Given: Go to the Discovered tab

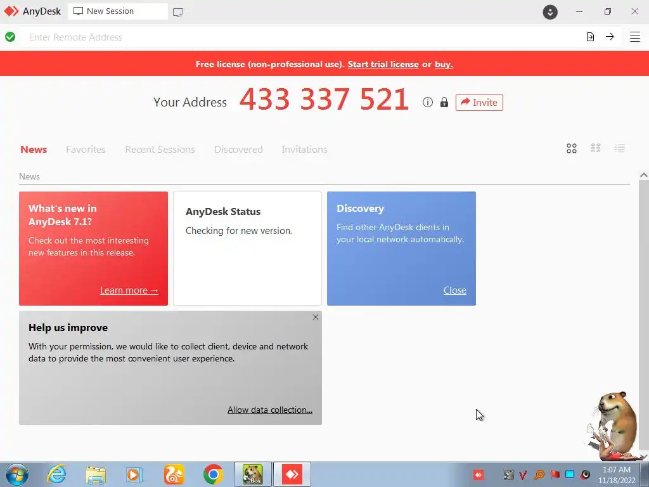Looking at the screenshot, I should (x=238, y=149).
